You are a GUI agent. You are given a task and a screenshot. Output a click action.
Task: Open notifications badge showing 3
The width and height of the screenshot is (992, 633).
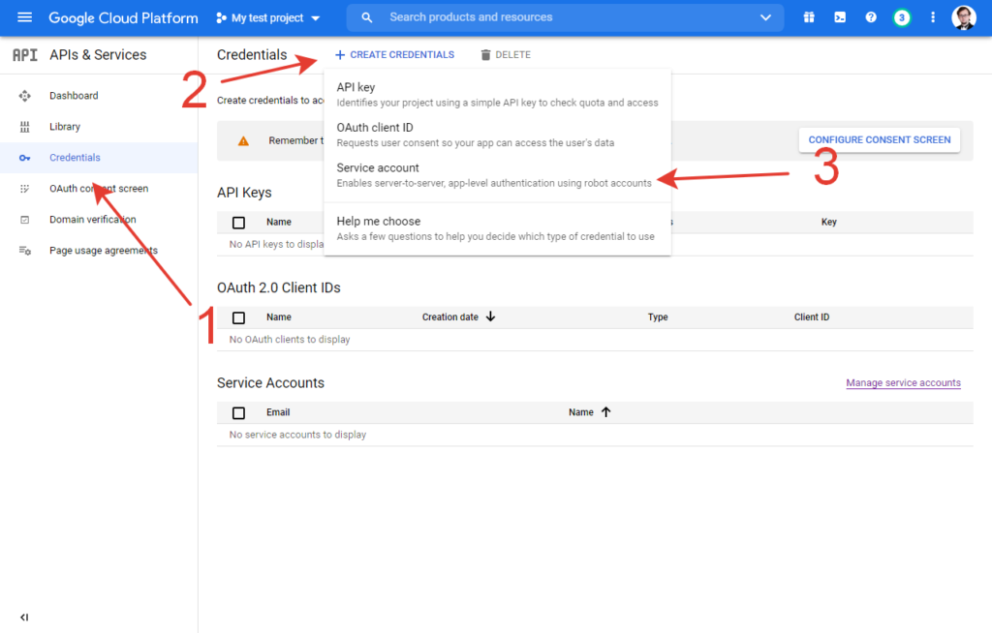[x=902, y=17]
